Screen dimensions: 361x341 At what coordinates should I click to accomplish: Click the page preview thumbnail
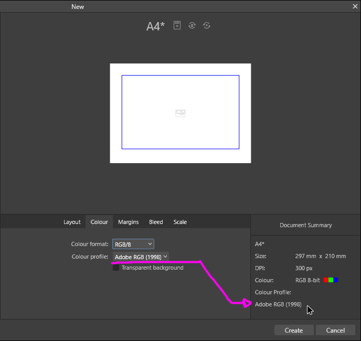click(181, 113)
